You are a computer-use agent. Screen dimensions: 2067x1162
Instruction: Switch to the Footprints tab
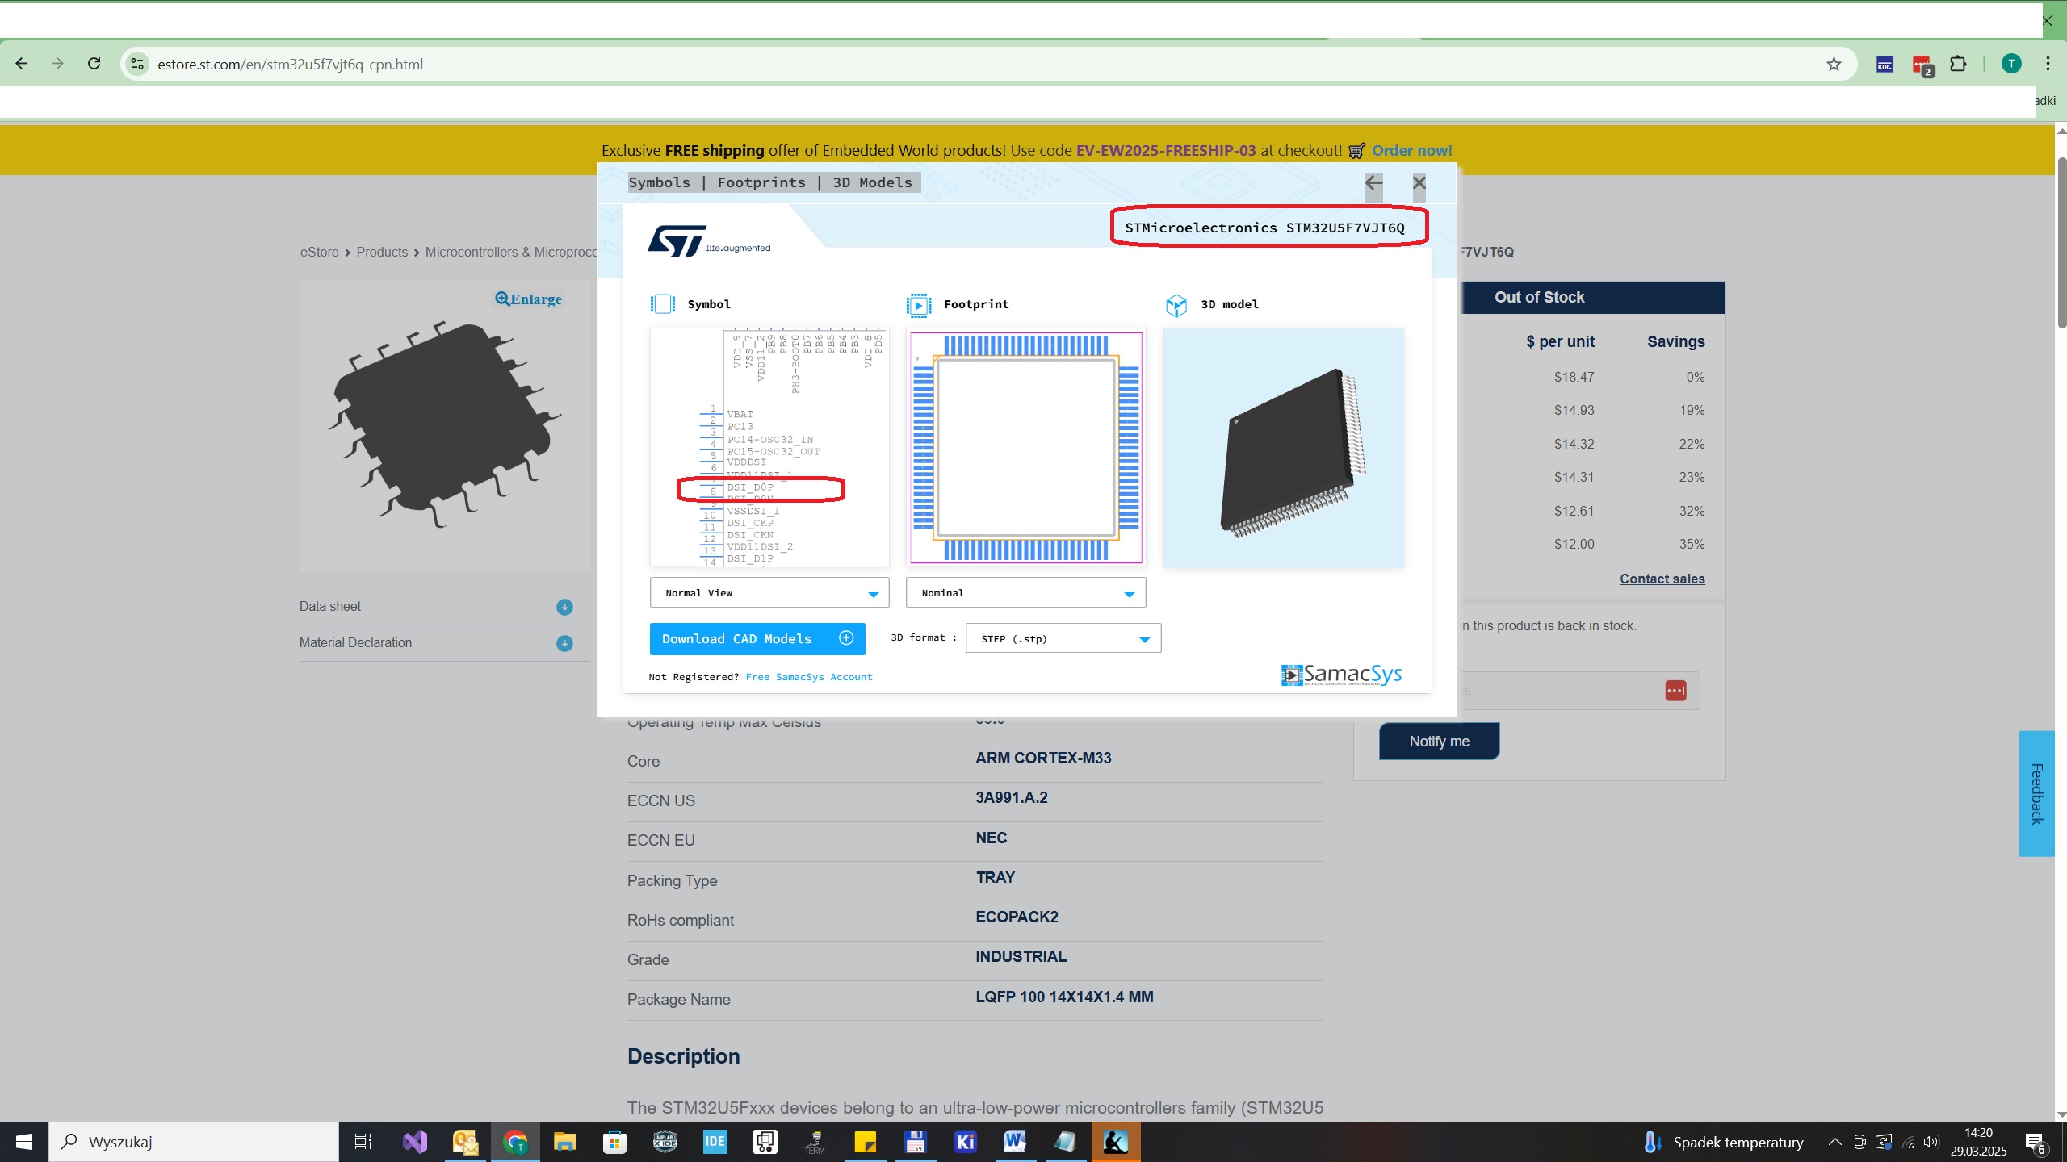[x=761, y=182]
